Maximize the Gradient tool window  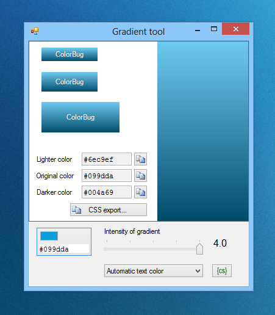pyautogui.click(x=214, y=29)
